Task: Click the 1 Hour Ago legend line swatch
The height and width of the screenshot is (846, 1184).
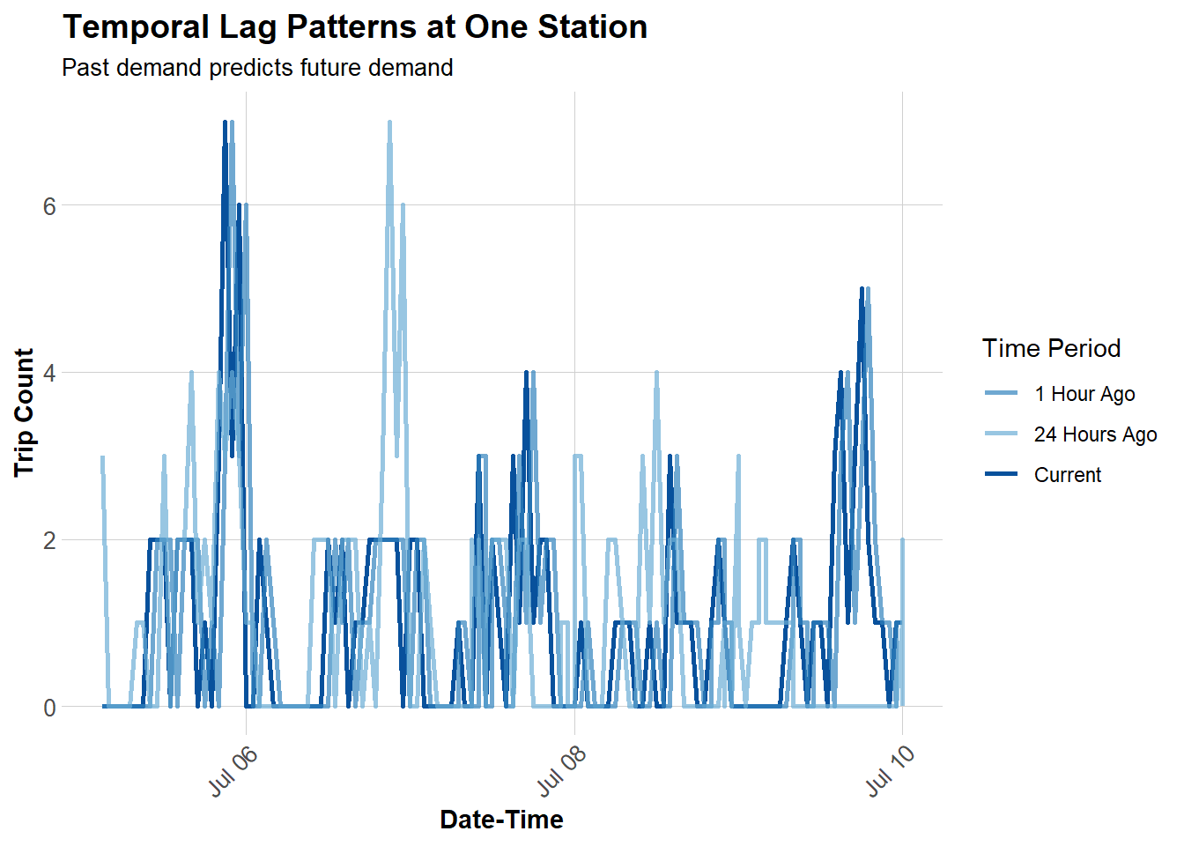Action: tap(1001, 393)
